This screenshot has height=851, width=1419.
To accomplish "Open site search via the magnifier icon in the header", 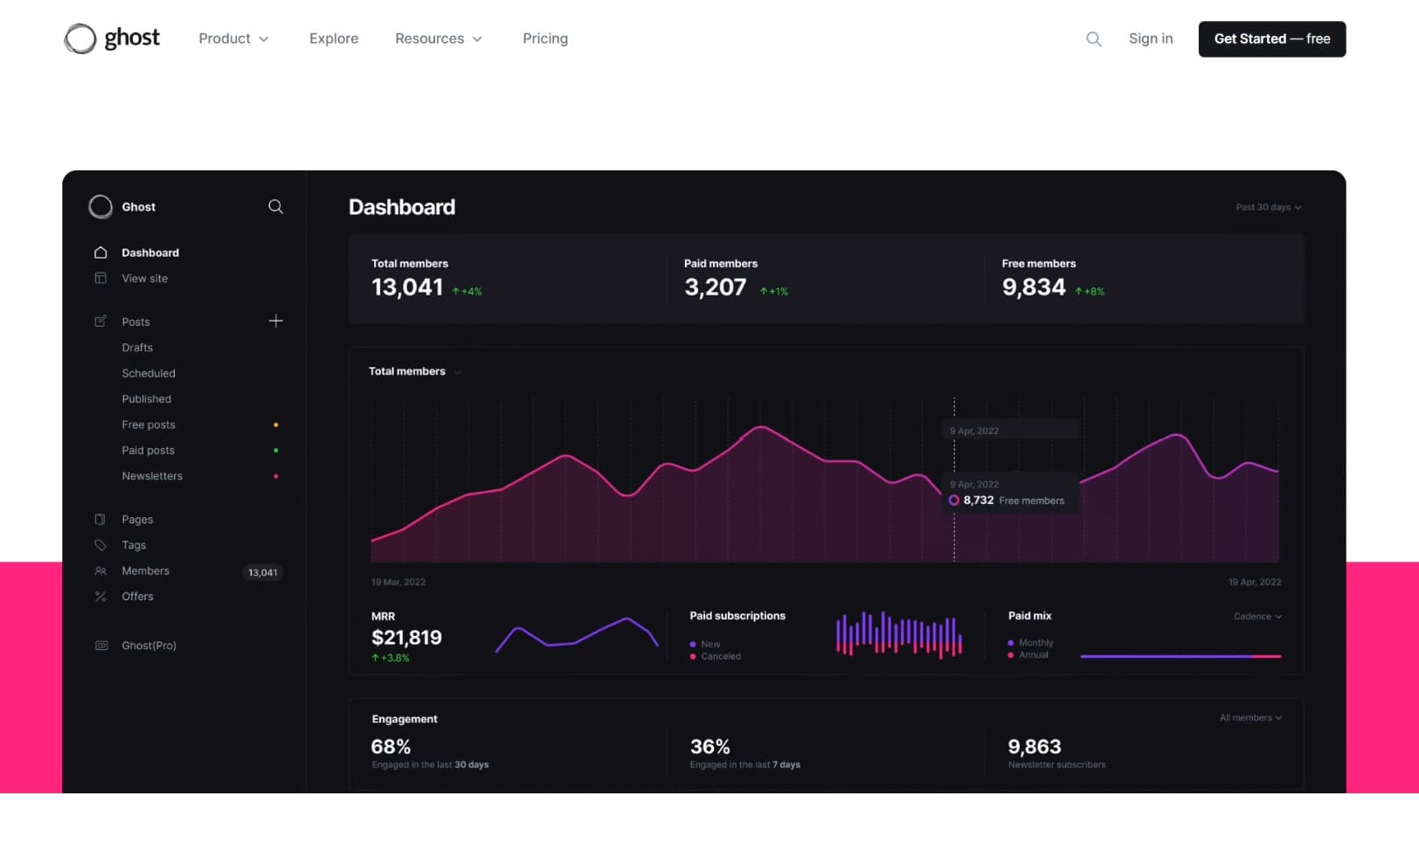I will point(1093,39).
